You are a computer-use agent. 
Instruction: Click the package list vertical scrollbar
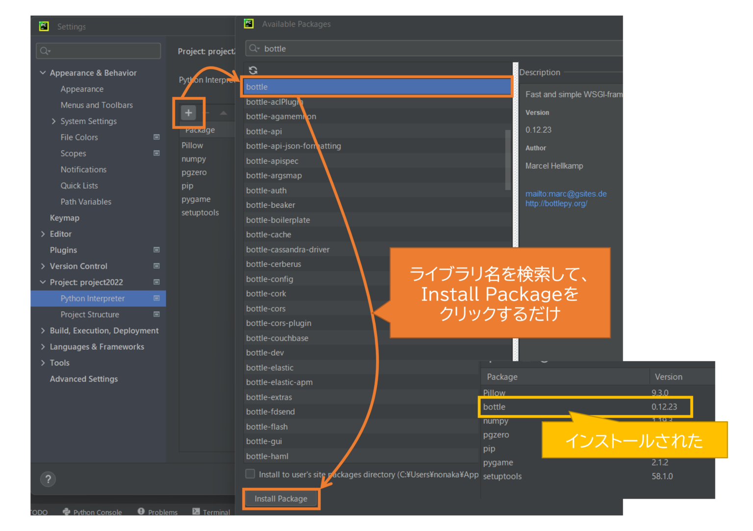[x=507, y=160]
